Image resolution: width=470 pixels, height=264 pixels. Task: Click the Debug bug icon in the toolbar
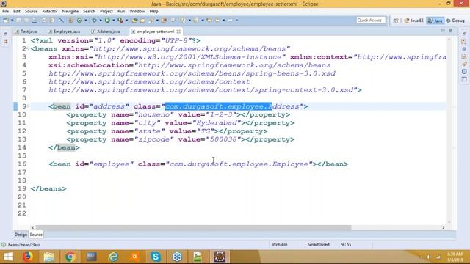click(x=94, y=21)
